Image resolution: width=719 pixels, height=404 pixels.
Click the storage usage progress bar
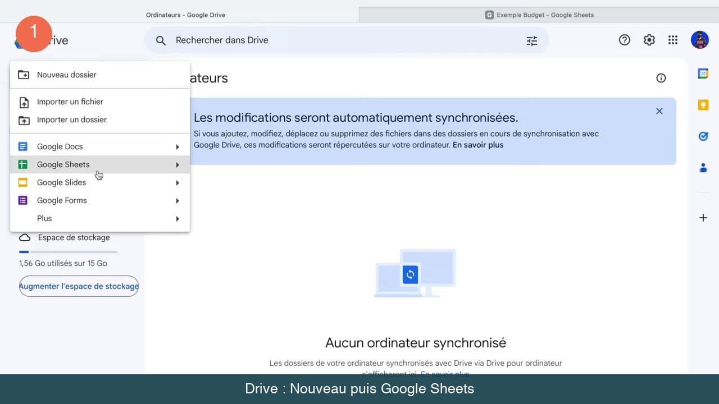(68, 252)
